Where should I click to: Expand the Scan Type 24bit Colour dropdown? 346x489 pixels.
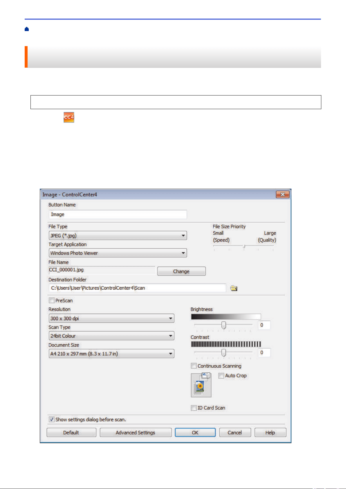[x=111, y=336]
